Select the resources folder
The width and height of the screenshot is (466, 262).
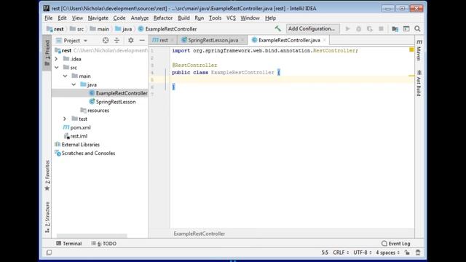(x=95, y=111)
